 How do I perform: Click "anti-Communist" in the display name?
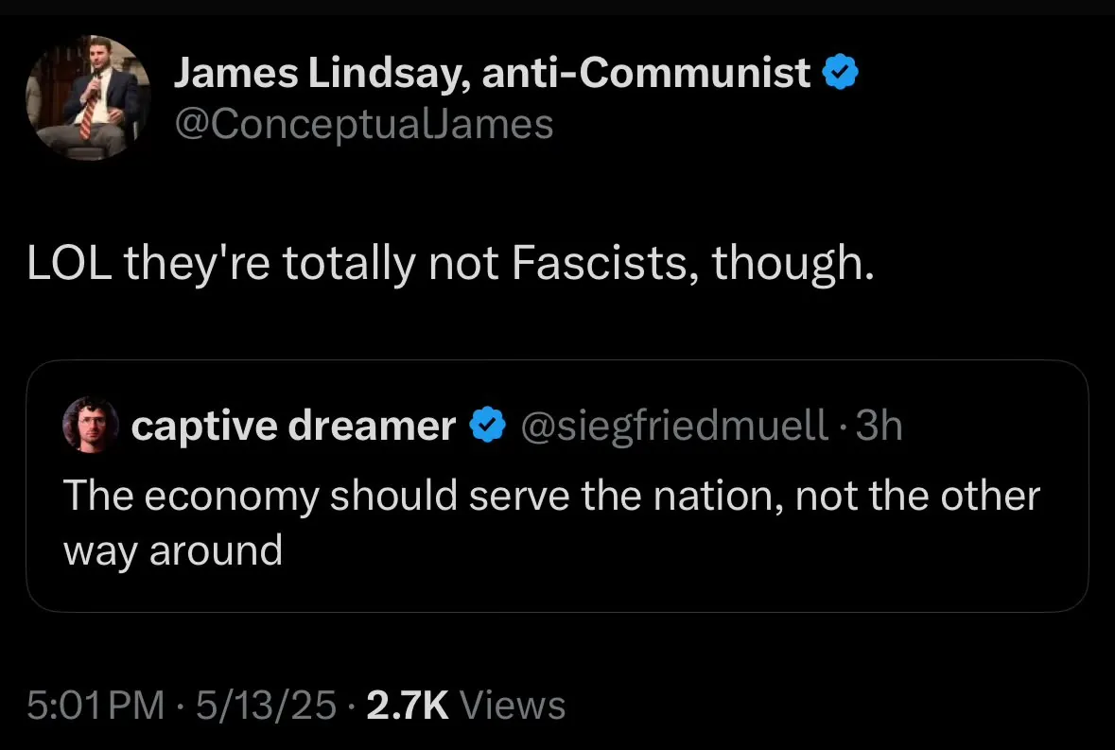click(x=646, y=74)
